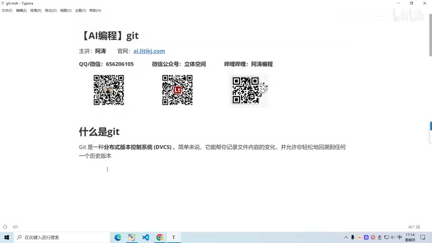Expand the hidden system tray icons
Image resolution: width=432 pixels, height=243 pixels.
[x=346, y=237]
